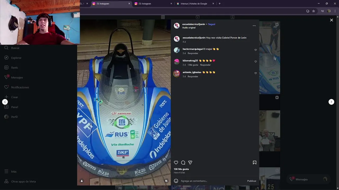Open Perfil in the sidebar
The height and width of the screenshot is (190, 339).
11,117
